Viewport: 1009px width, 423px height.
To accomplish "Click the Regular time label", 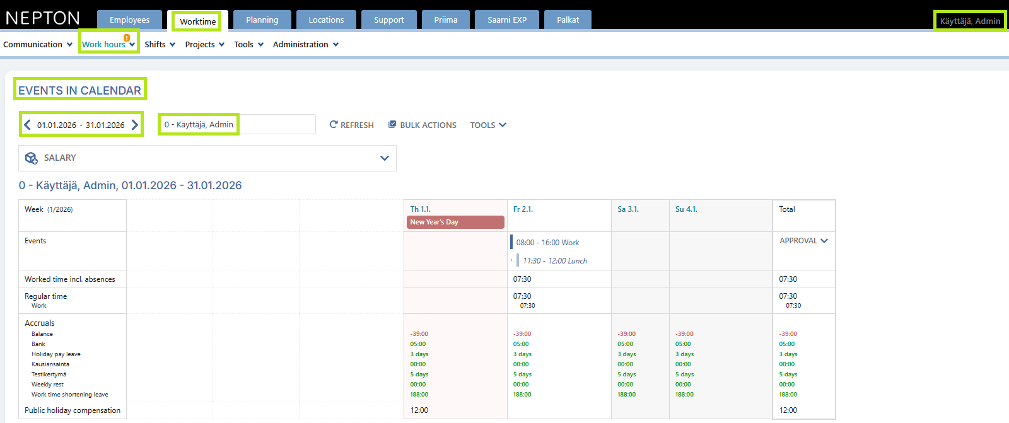I will coord(45,296).
